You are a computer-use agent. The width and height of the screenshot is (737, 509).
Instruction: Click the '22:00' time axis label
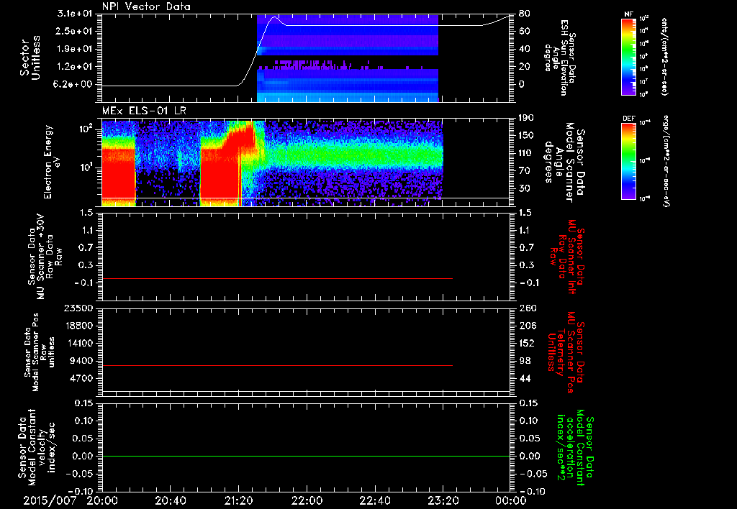307,500
